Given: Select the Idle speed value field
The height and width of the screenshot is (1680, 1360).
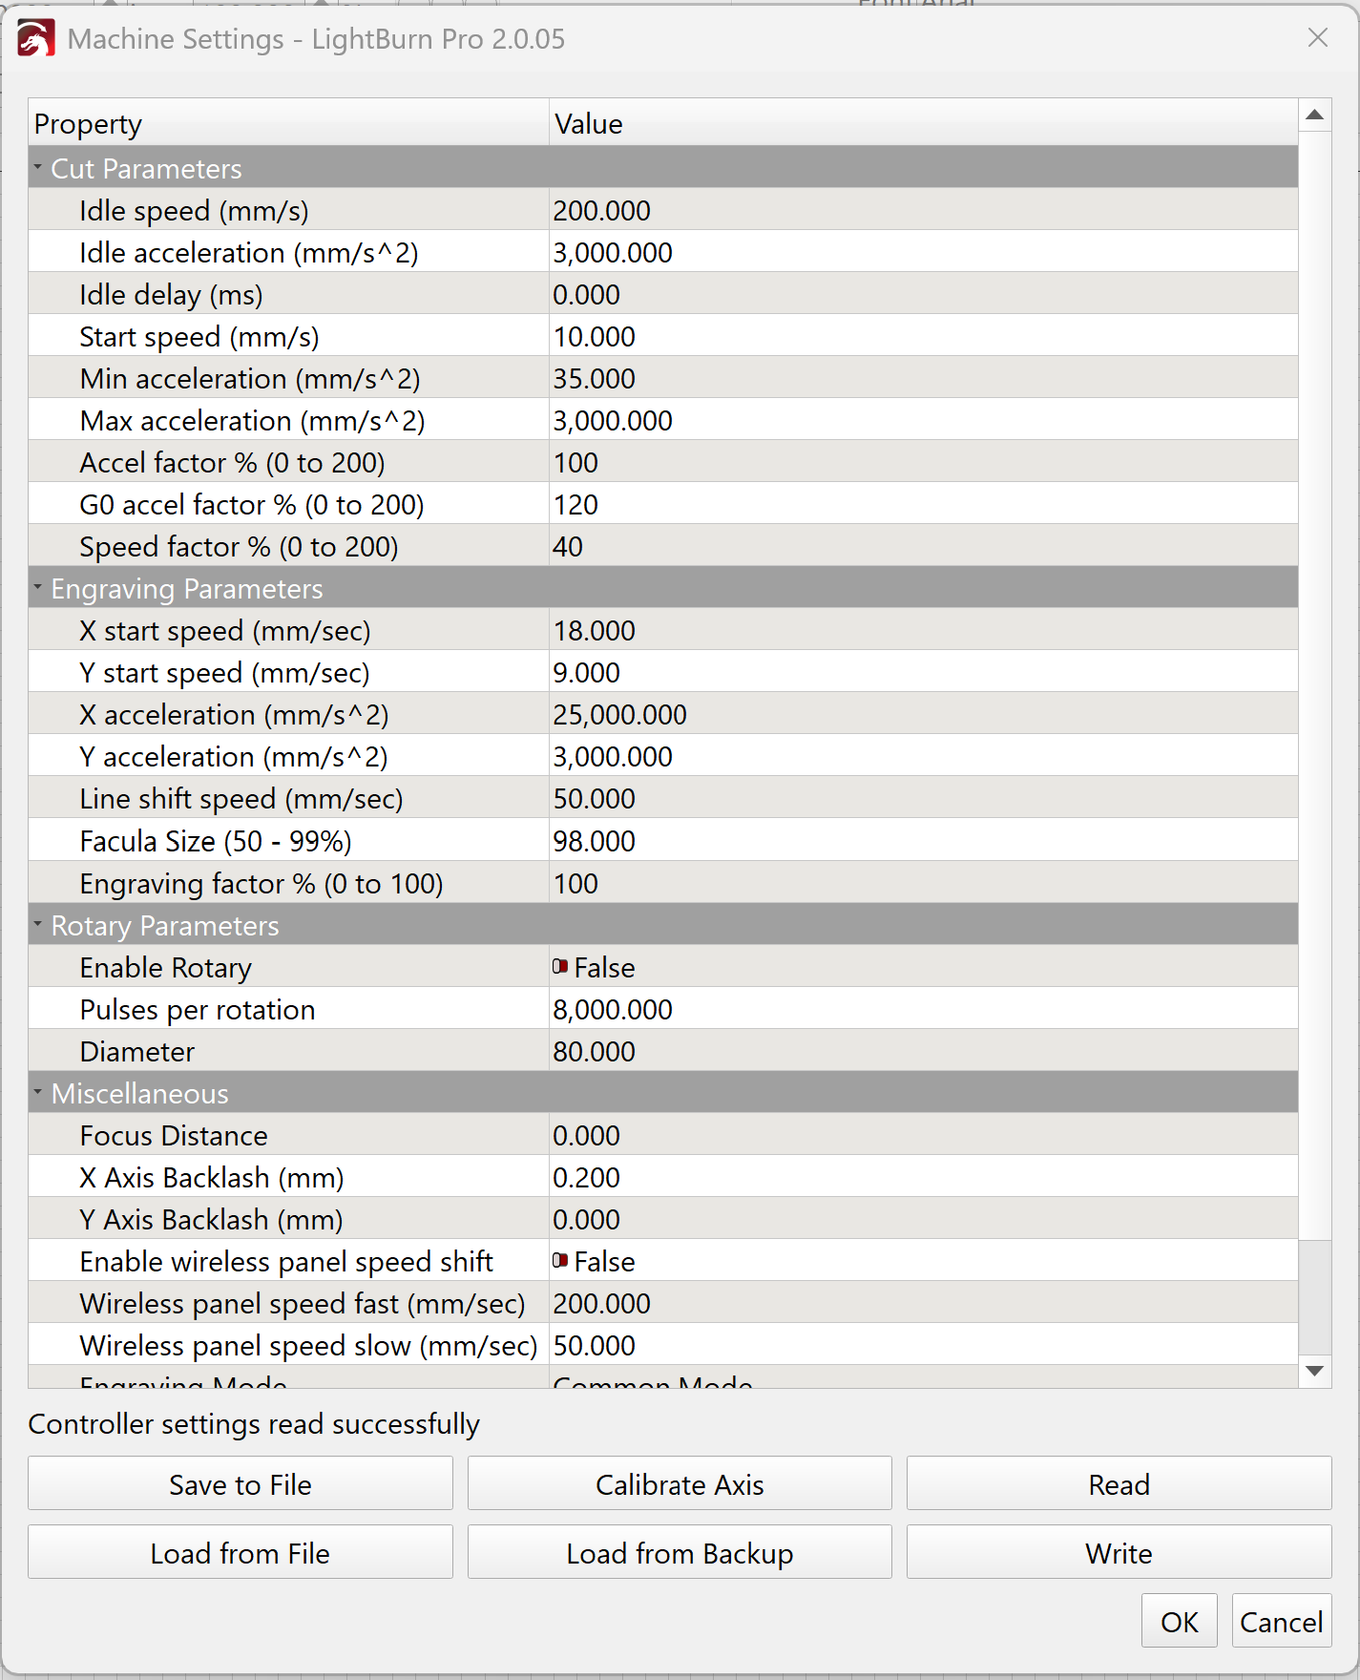Looking at the screenshot, I should [922, 210].
